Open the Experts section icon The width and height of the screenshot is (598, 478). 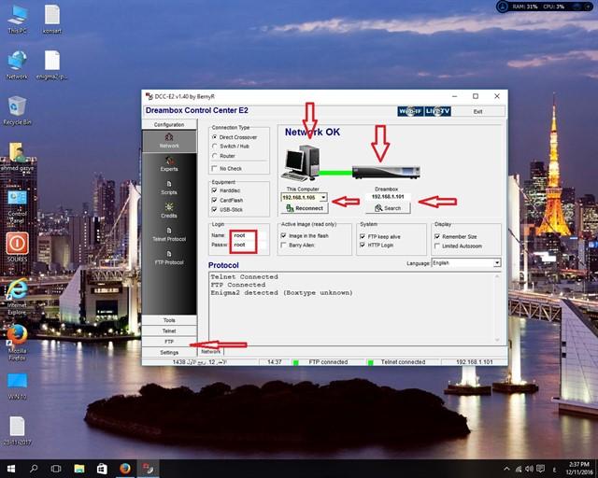coord(169,161)
